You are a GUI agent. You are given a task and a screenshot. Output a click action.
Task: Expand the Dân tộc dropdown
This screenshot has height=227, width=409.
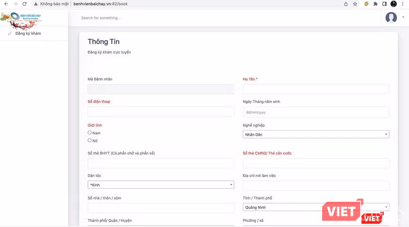tap(161, 185)
